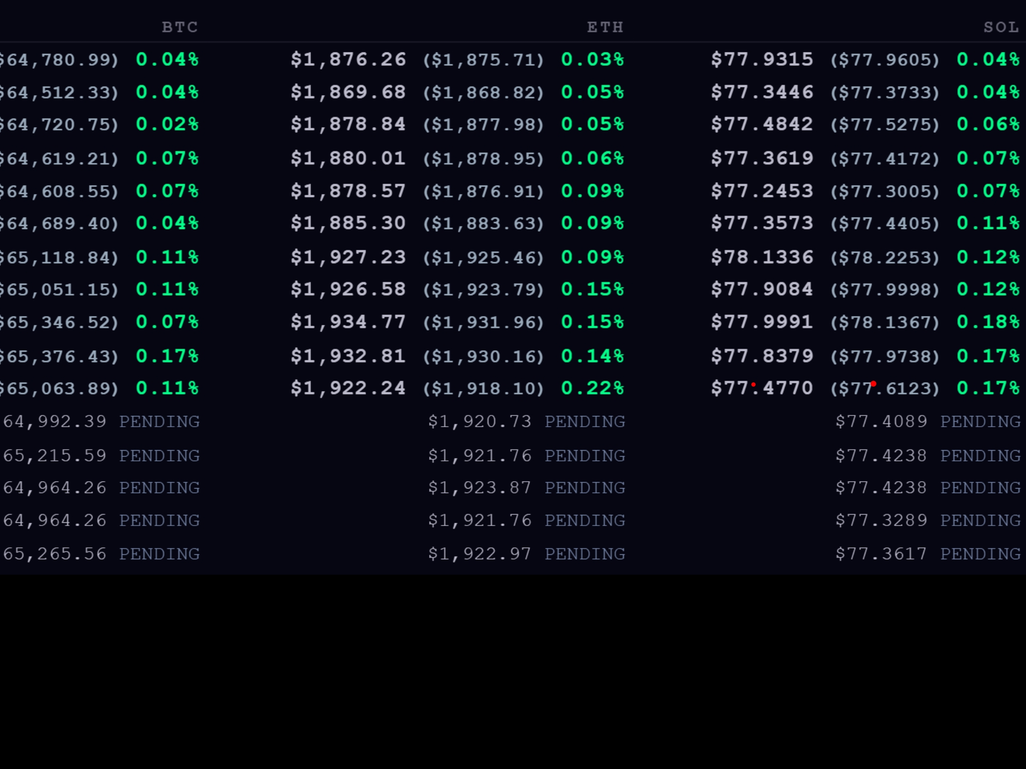This screenshot has width=1026, height=769.
Task: Select pending SOL price $77.3617
Action: [x=882, y=554]
